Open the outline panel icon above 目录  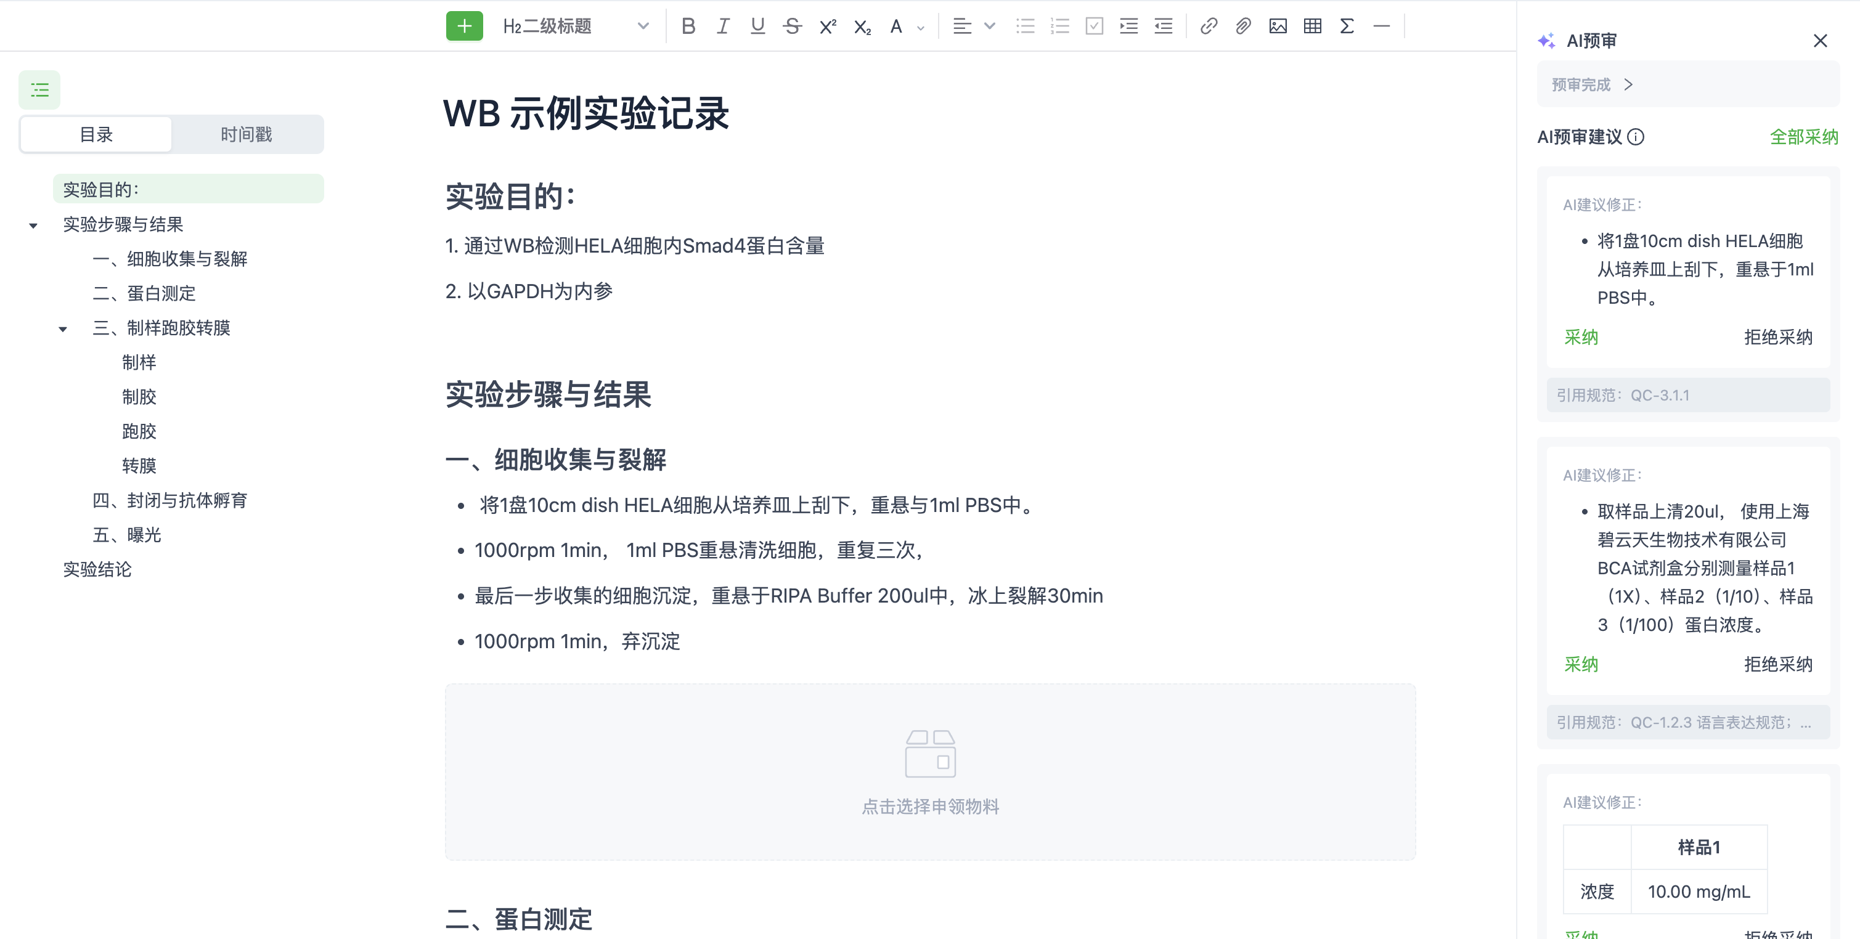coord(39,89)
